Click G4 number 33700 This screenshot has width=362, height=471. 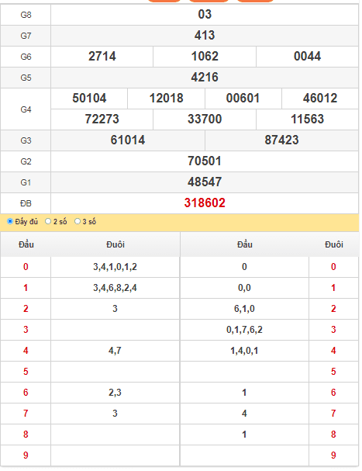[x=205, y=119]
